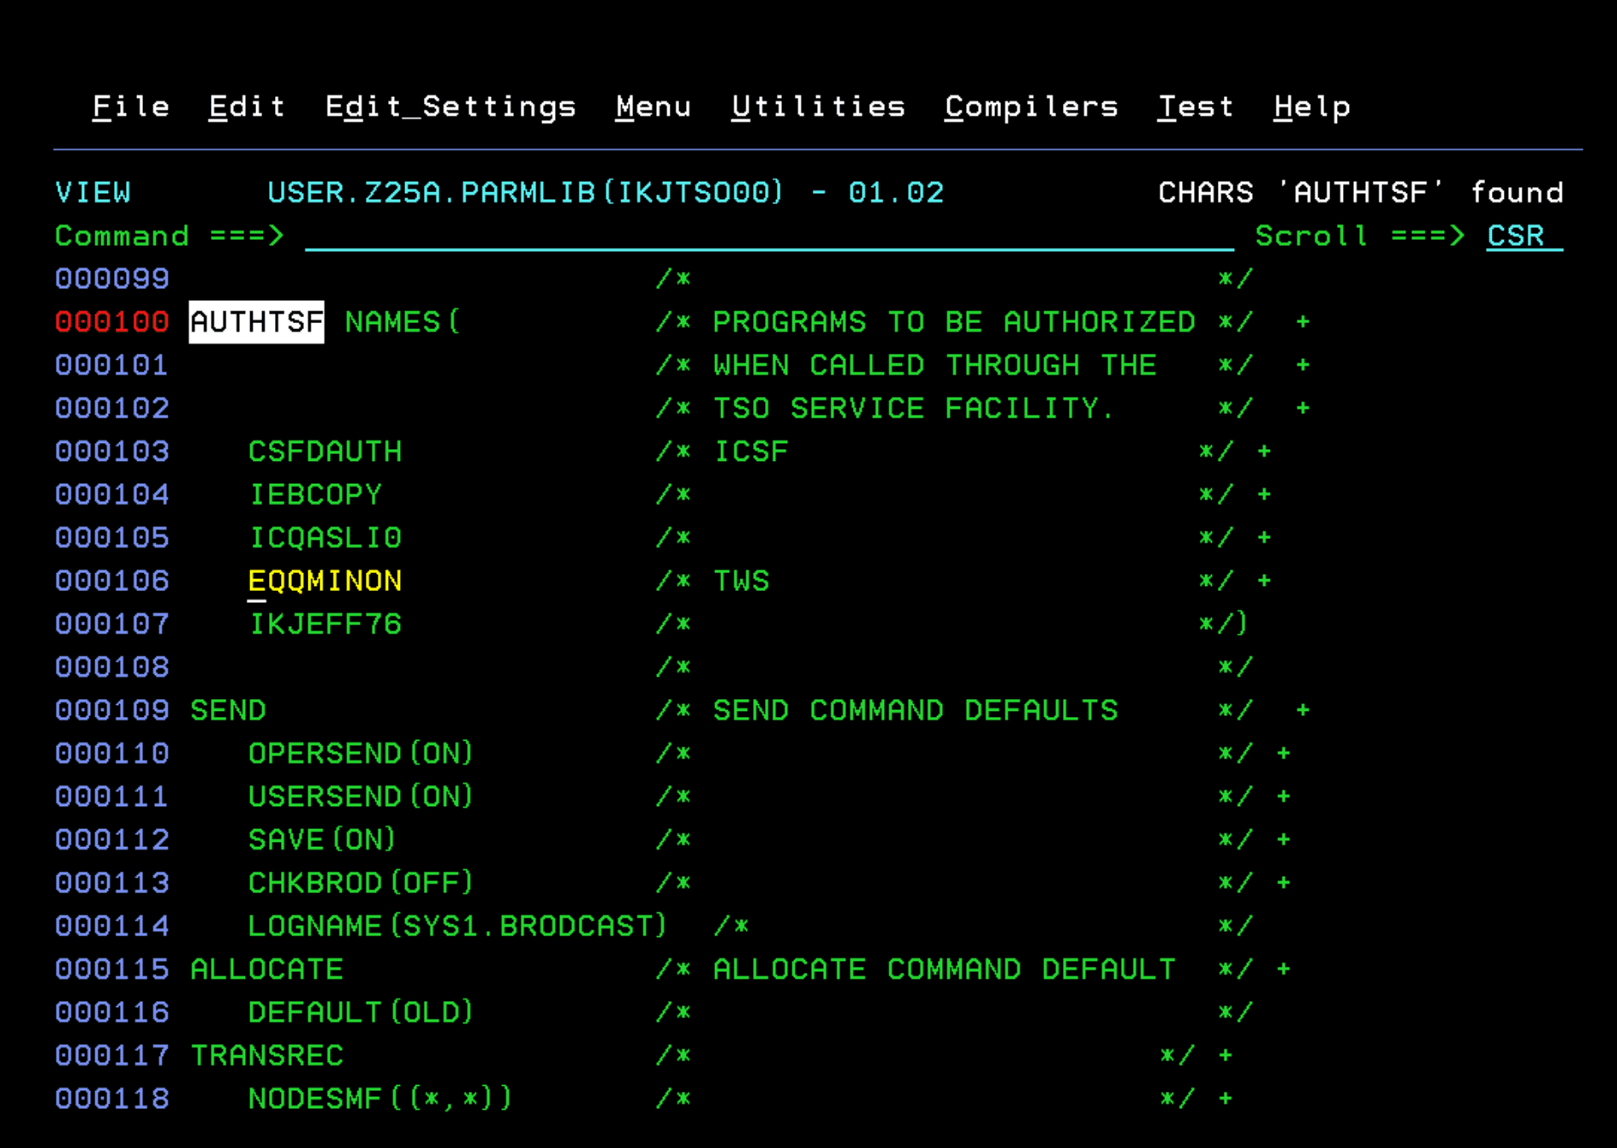Image resolution: width=1617 pixels, height=1148 pixels.
Task: Click the Menu item in action bar
Action: 653,107
